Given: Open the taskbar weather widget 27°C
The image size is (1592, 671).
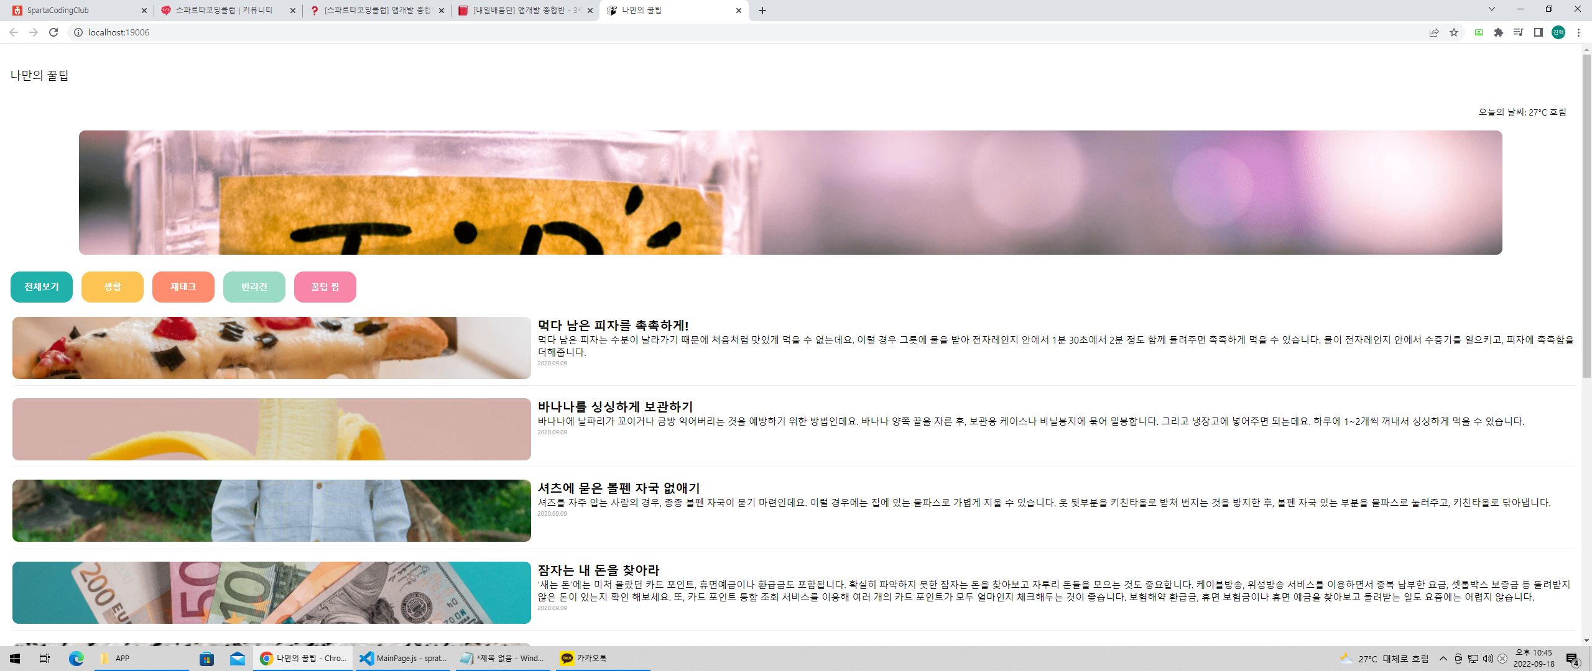Looking at the screenshot, I should (x=1384, y=659).
